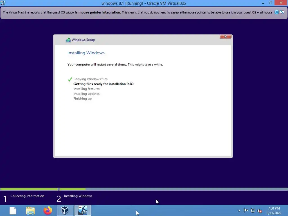Click the Collecting information progress bar segment
The image size is (288, 216).
tap(29, 189)
